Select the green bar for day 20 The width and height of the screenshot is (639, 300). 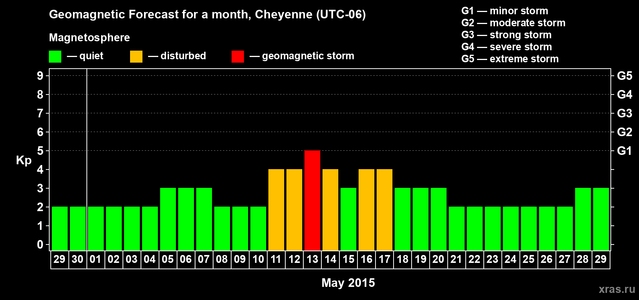click(x=439, y=219)
